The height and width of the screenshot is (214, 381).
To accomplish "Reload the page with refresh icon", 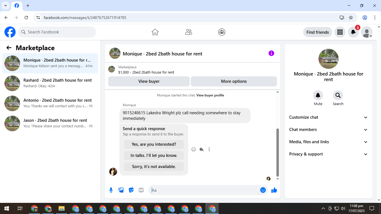I will [x=26, y=18].
